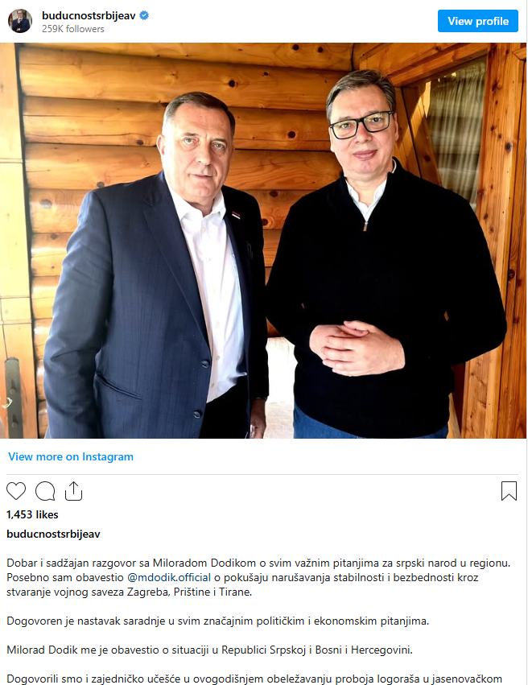528x685 pixels.
Task: Click the 1,453 likes count
Action: click(x=32, y=514)
